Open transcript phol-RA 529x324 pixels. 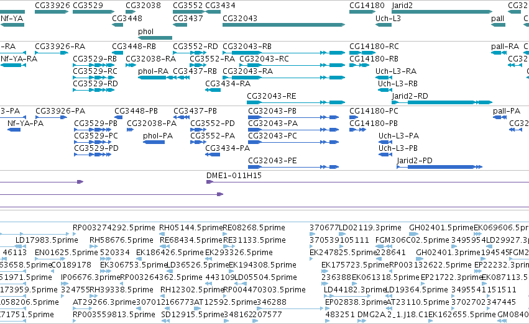153,71
